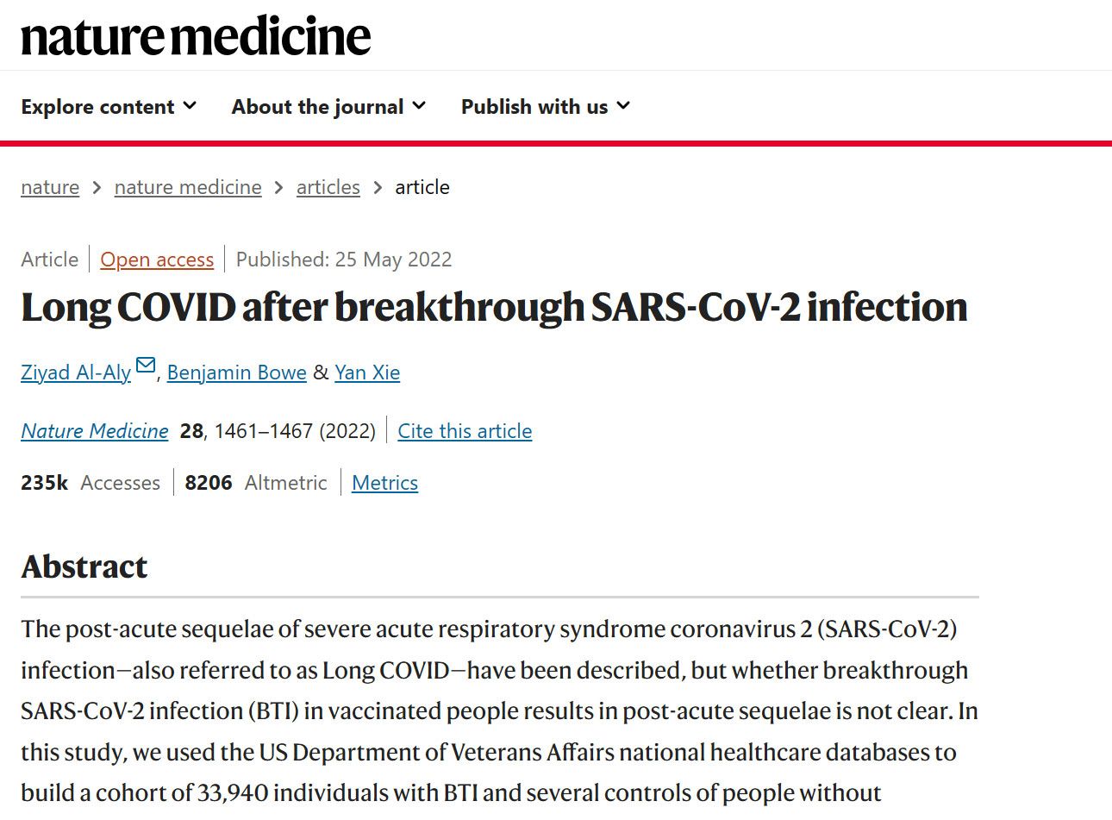Open author Benjamin Bowe's link

[237, 372]
